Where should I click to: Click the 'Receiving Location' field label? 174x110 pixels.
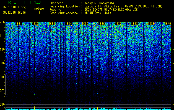(x=64, y=6)
